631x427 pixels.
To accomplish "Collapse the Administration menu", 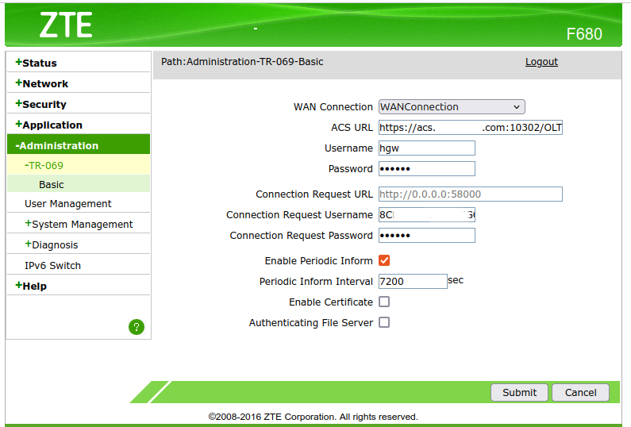I will (79, 144).
